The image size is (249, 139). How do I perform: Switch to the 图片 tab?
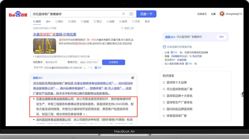pyautogui.click(x=59, y=21)
